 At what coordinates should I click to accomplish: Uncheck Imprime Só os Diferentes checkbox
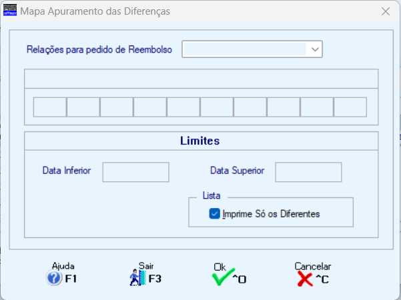pos(214,213)
